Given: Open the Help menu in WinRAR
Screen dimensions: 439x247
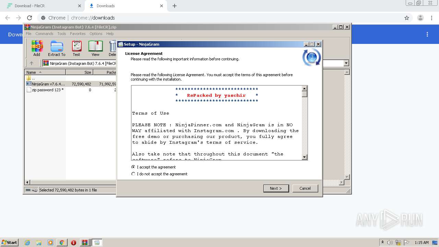Looking at the screenshot, I should [110, 34].
